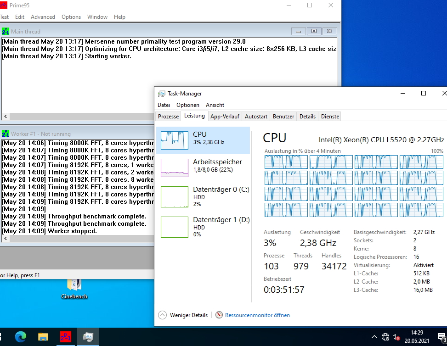Viewport: 447px width, 346px height.
Task: Open the Cinebench desktop shortcut
Action: (74, 289)
